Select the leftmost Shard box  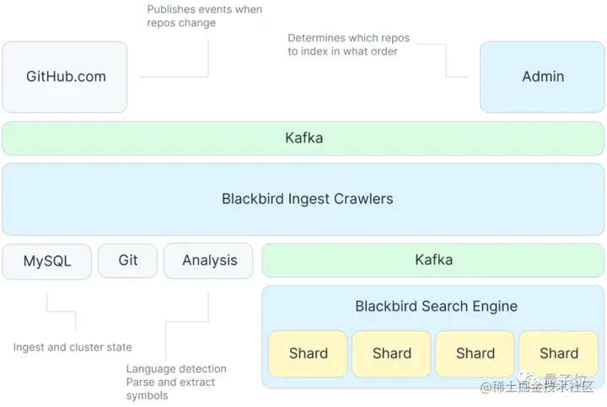(x=309, y=353)
